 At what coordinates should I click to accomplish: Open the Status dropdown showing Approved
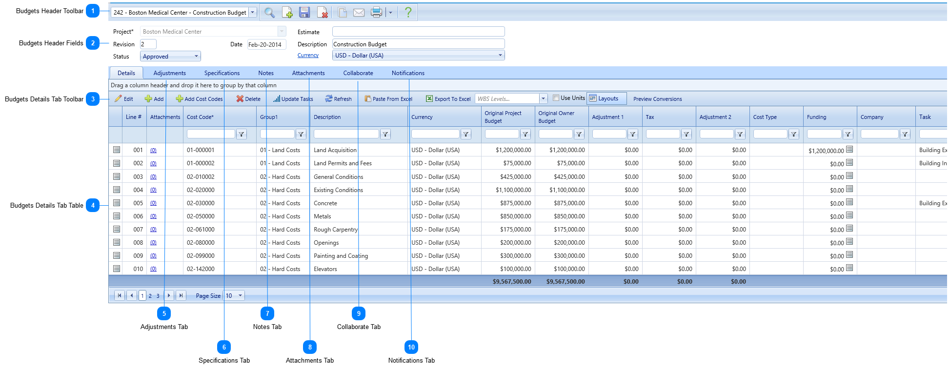tap(196, 56)
